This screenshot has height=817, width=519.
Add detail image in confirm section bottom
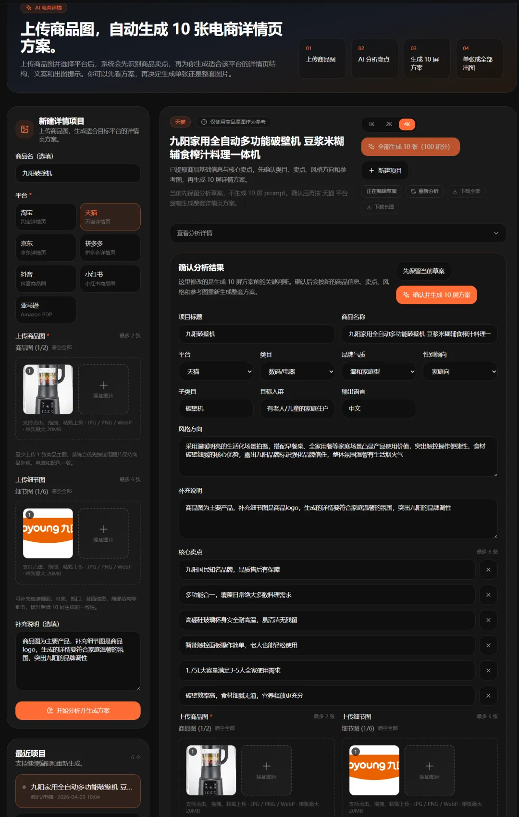click(430, 770)
